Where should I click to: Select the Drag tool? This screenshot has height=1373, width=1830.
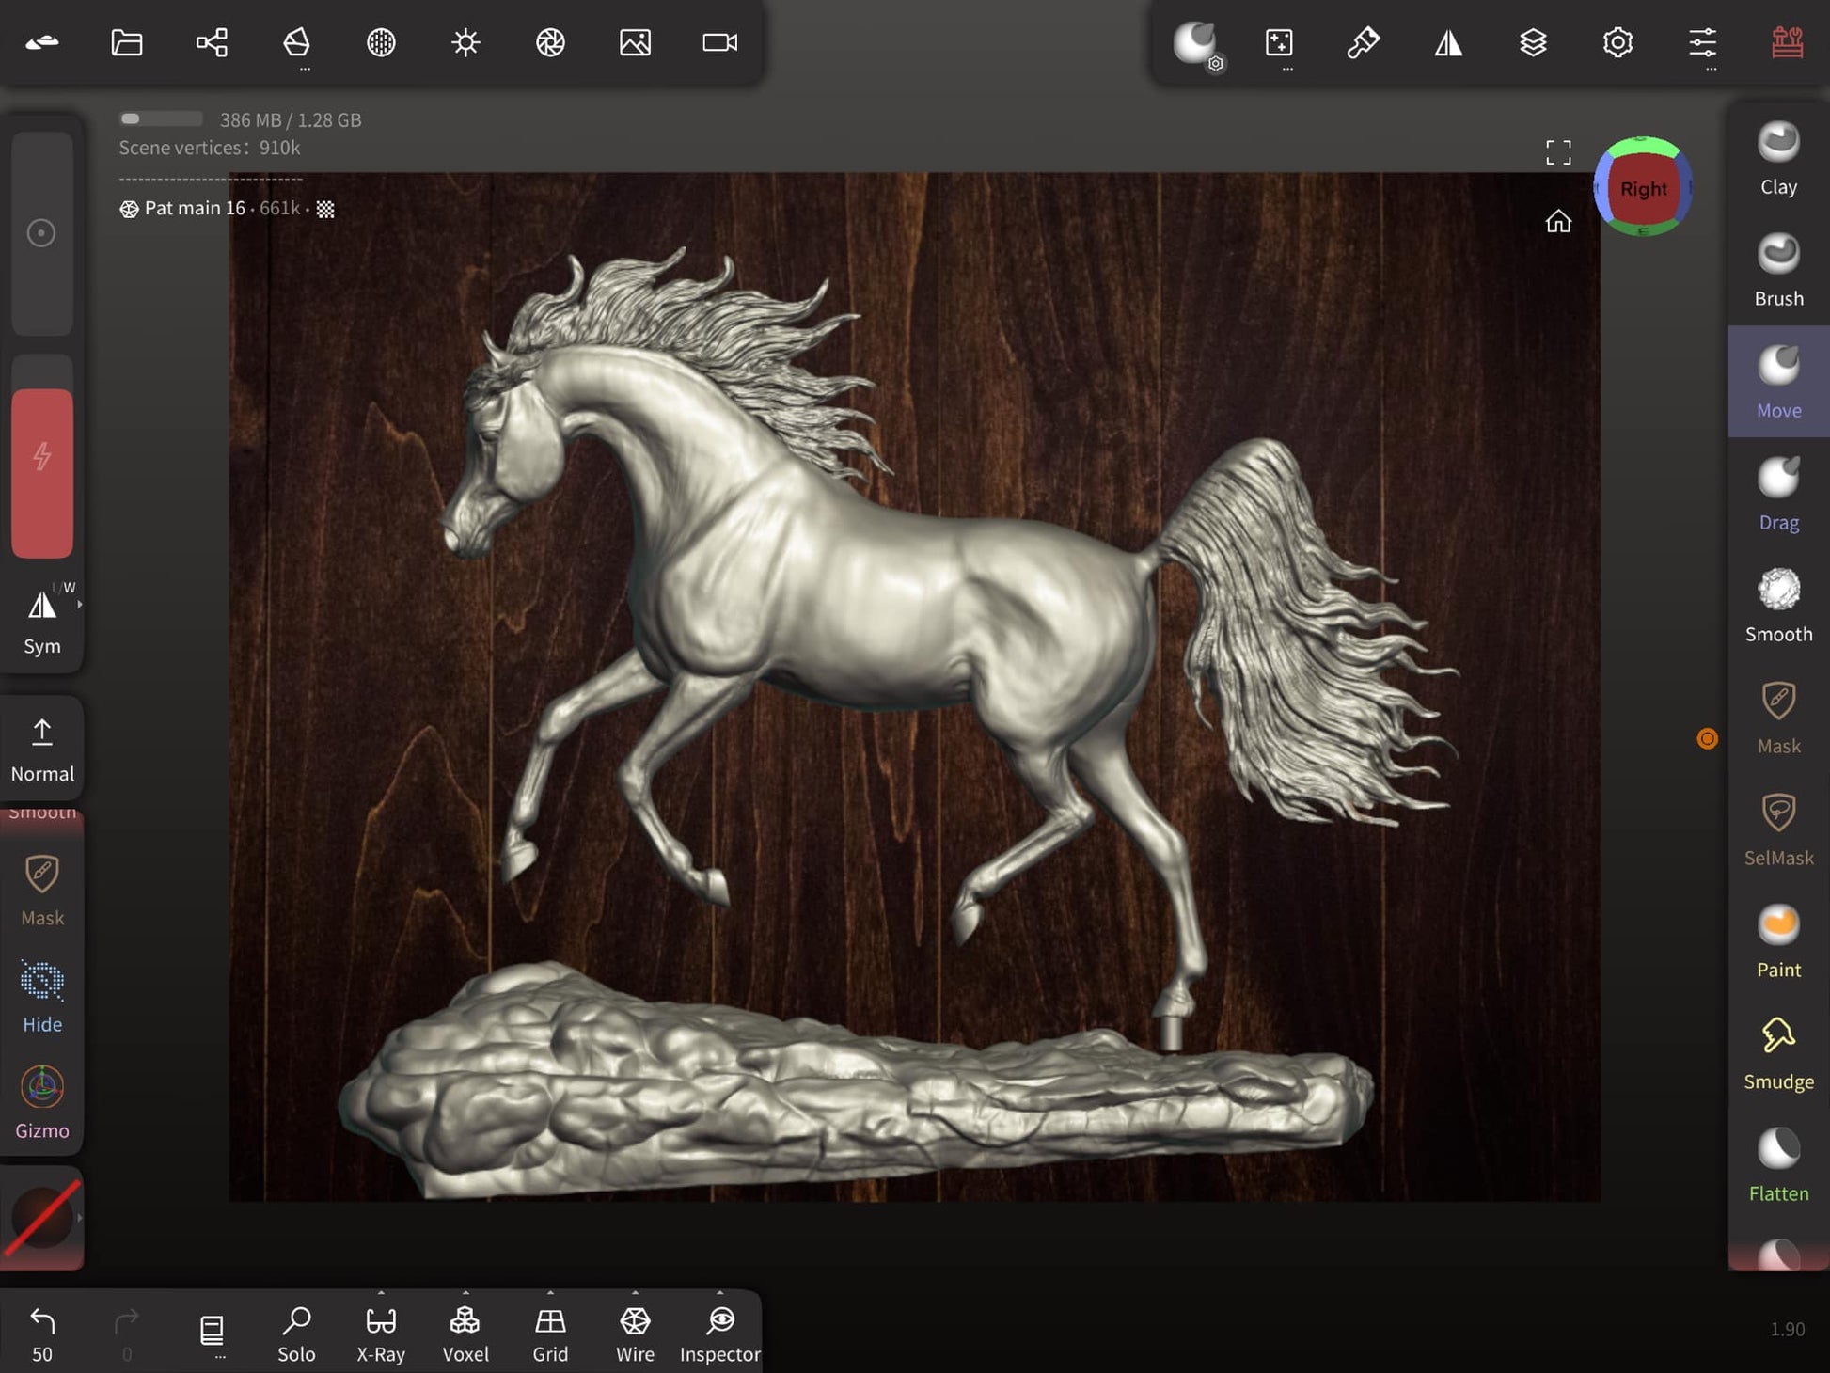[x=1777, y=495]
